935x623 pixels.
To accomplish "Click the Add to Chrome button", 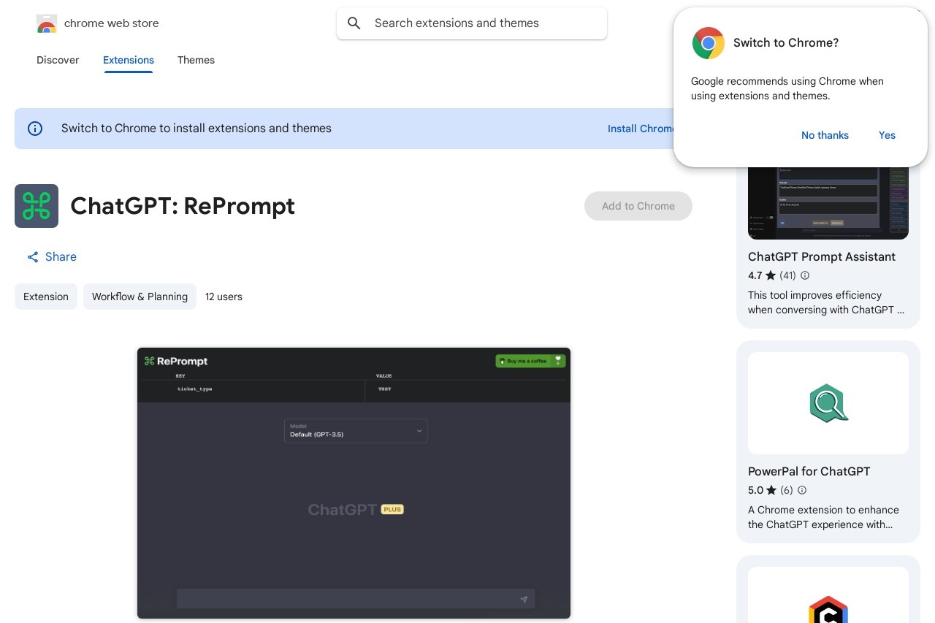I will coord(638,206).
